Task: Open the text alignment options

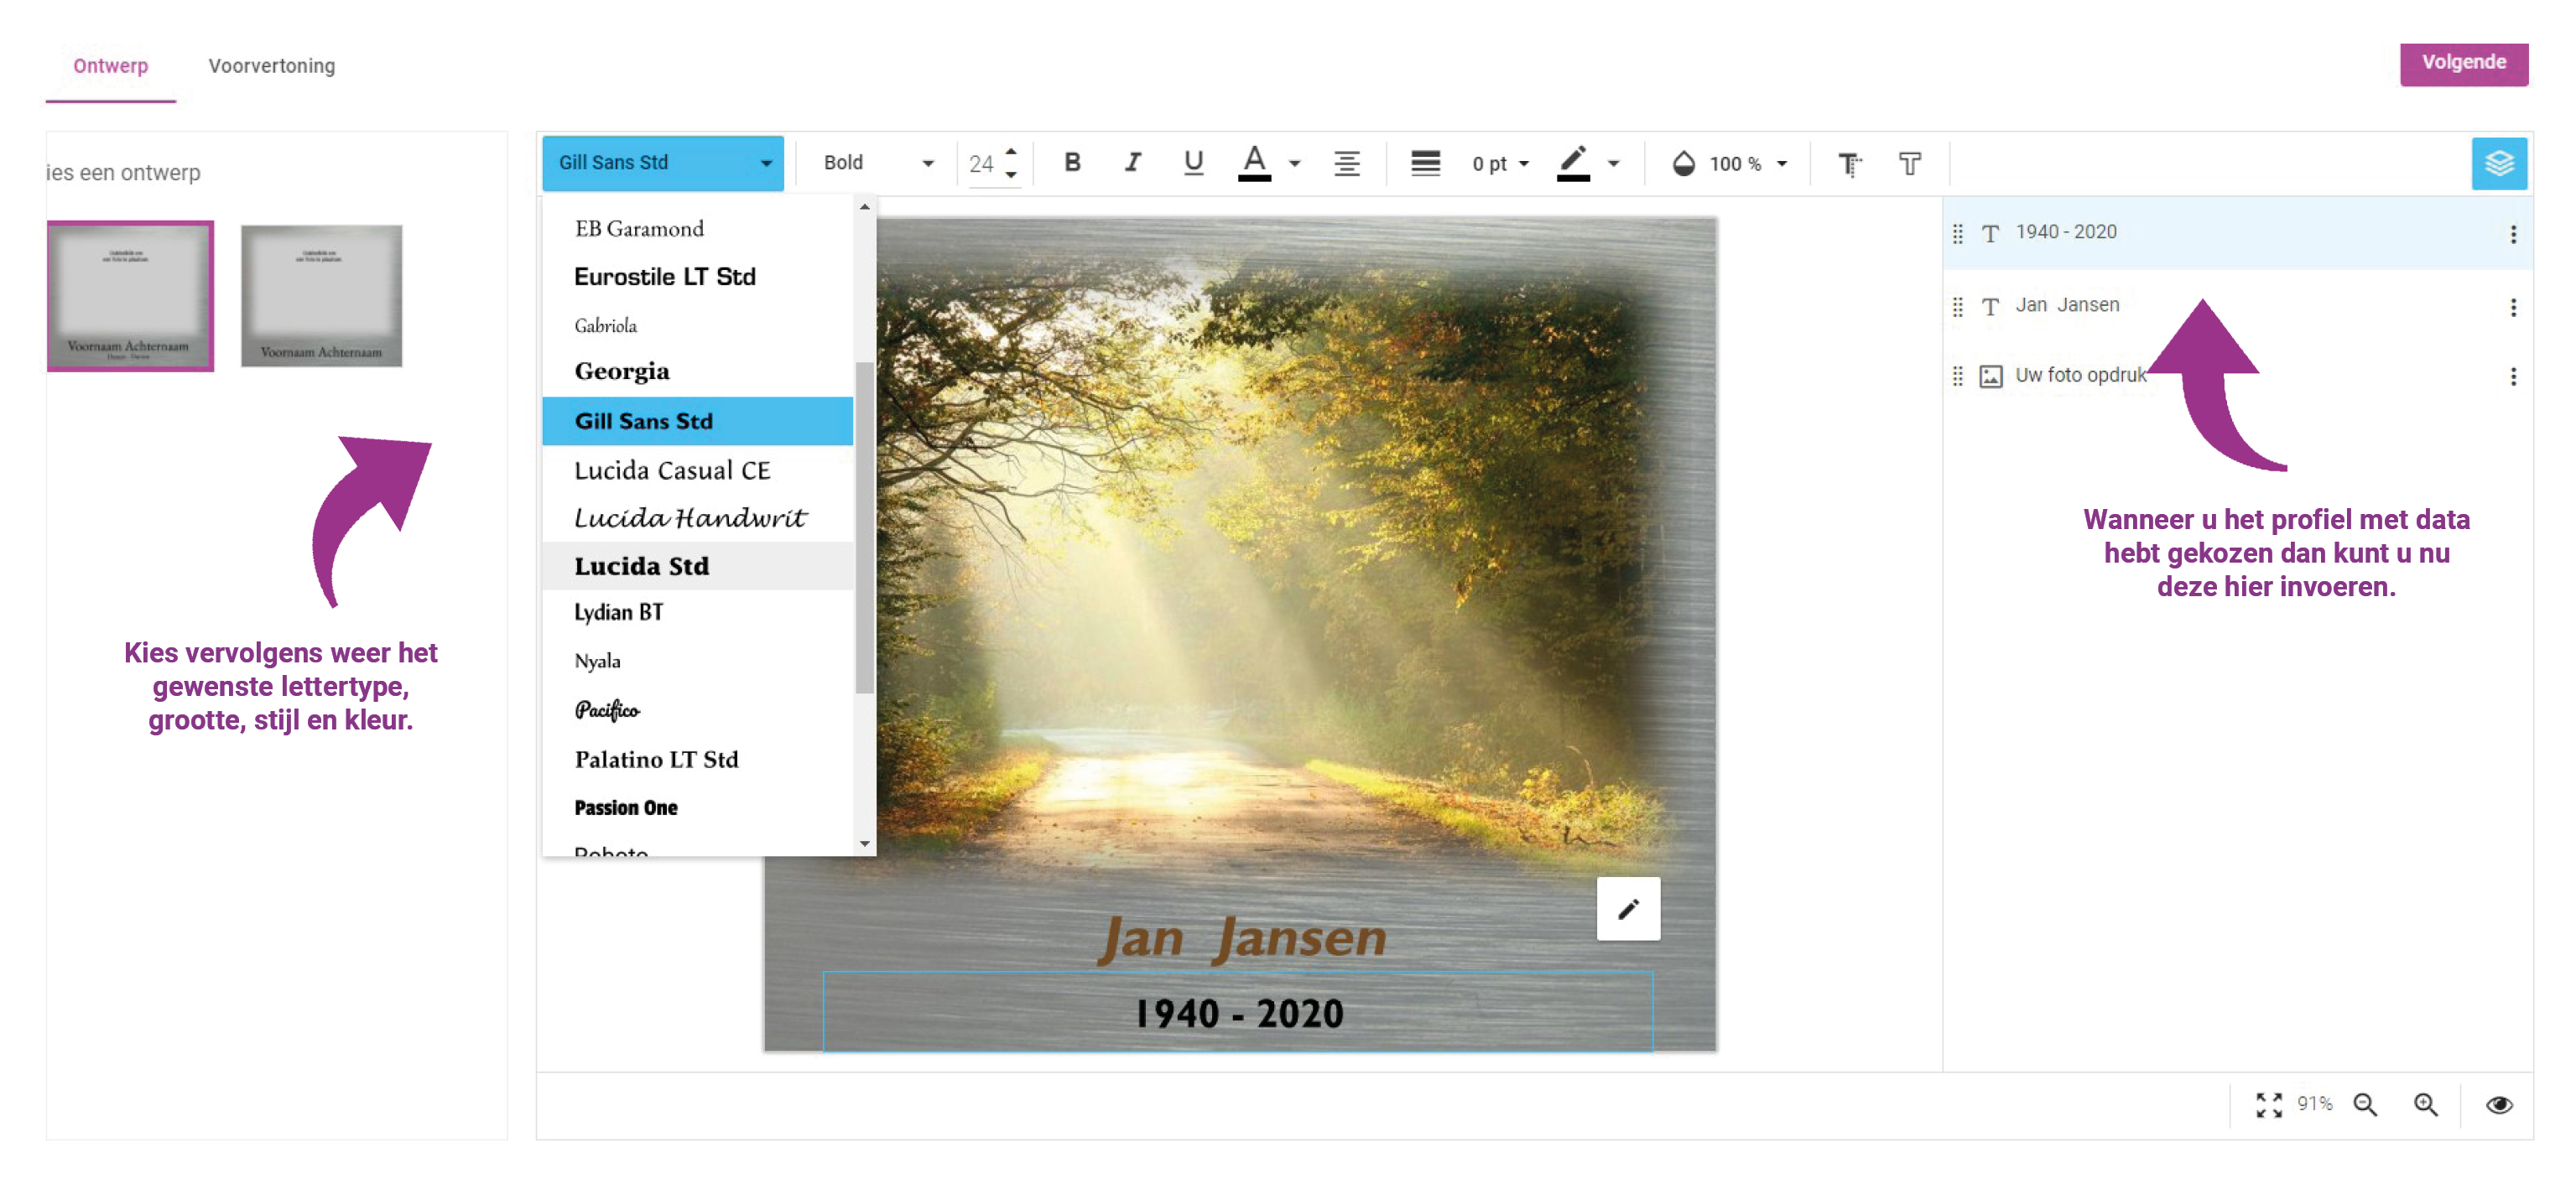Action: tap(1346, 163)
